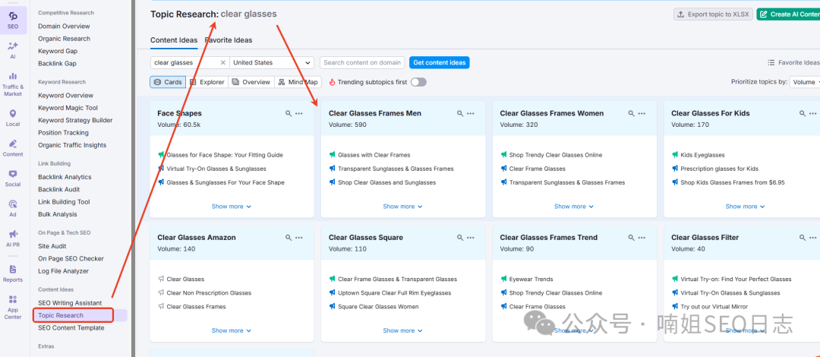Click Search content on domain field

(x=362, y=63)
